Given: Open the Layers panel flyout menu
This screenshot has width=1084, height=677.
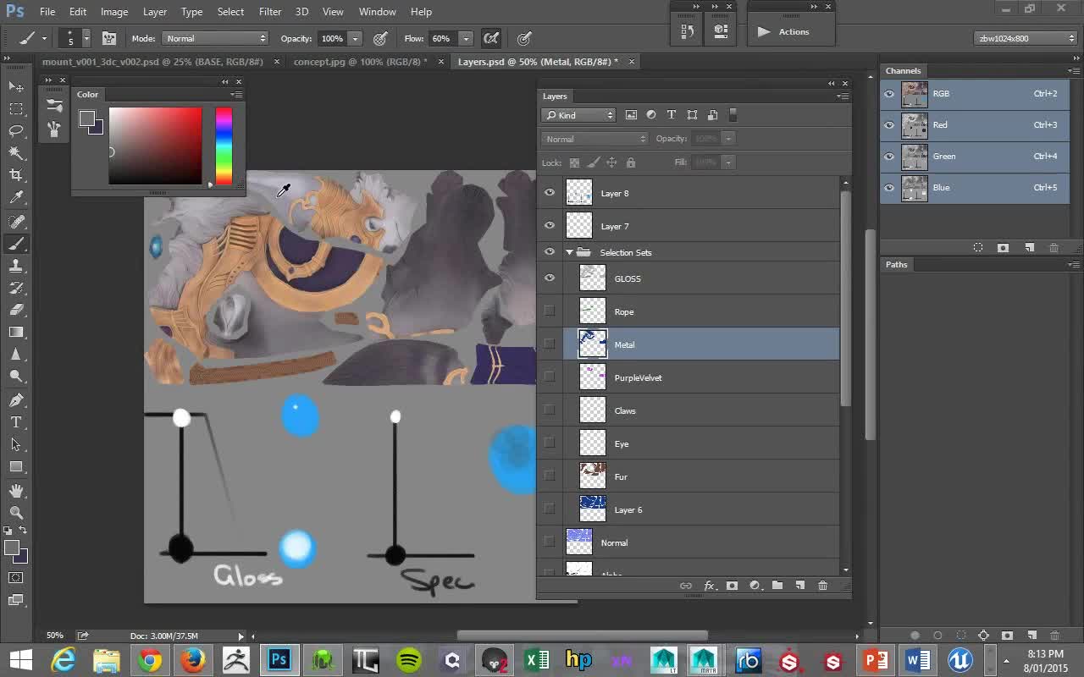Looking at the screenshot, I should pyautogui.click(x=842, y=96).
